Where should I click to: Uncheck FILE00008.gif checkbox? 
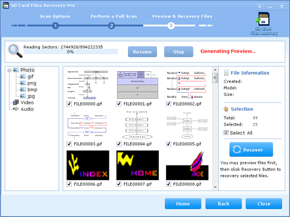coord(169,184)
